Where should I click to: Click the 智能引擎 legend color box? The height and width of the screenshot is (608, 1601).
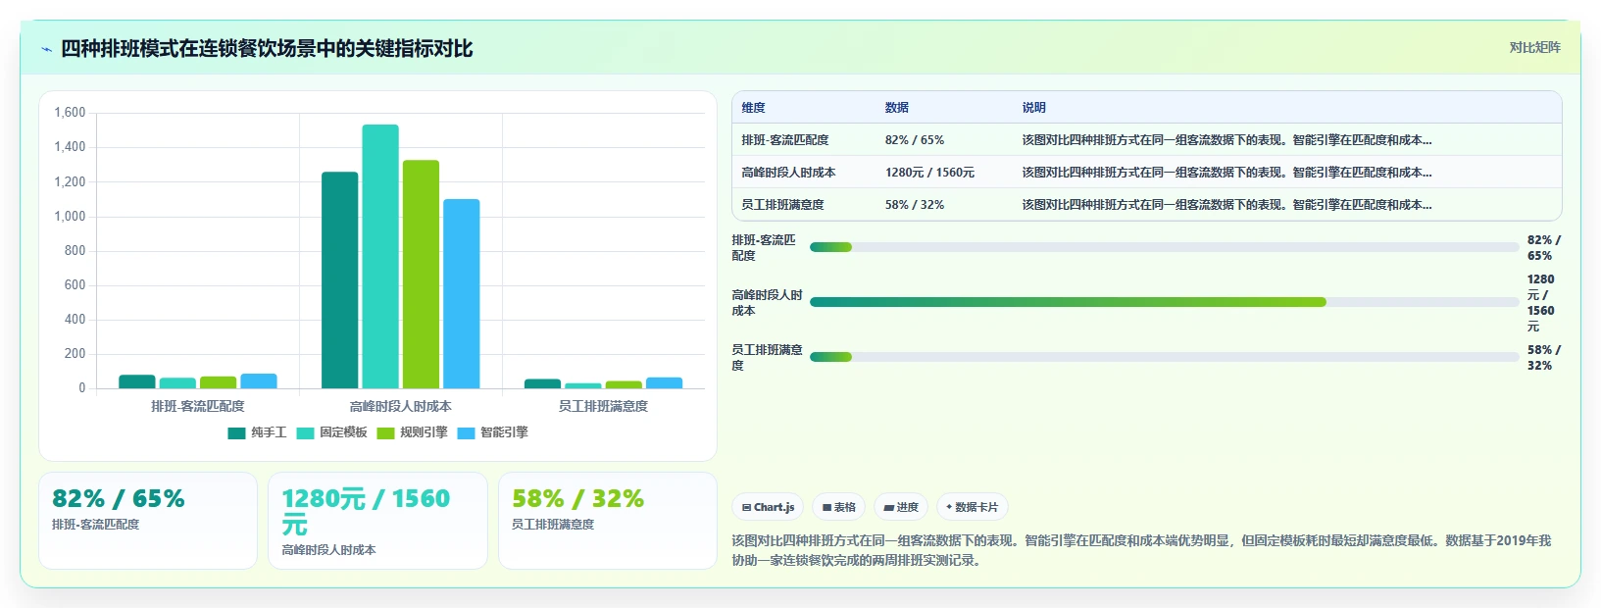[x=466, y=432]
